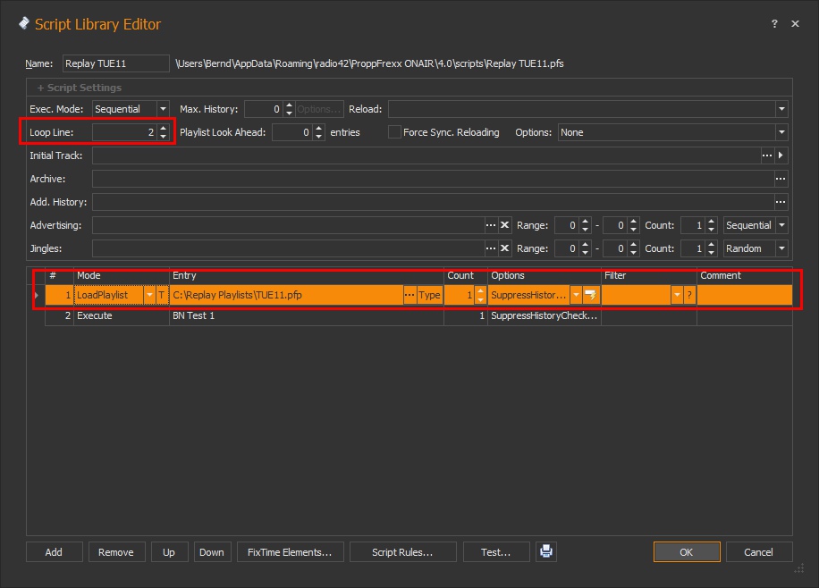
Task: Open row 1 SuppressHistory options dropdown
Action: (576, 295)
